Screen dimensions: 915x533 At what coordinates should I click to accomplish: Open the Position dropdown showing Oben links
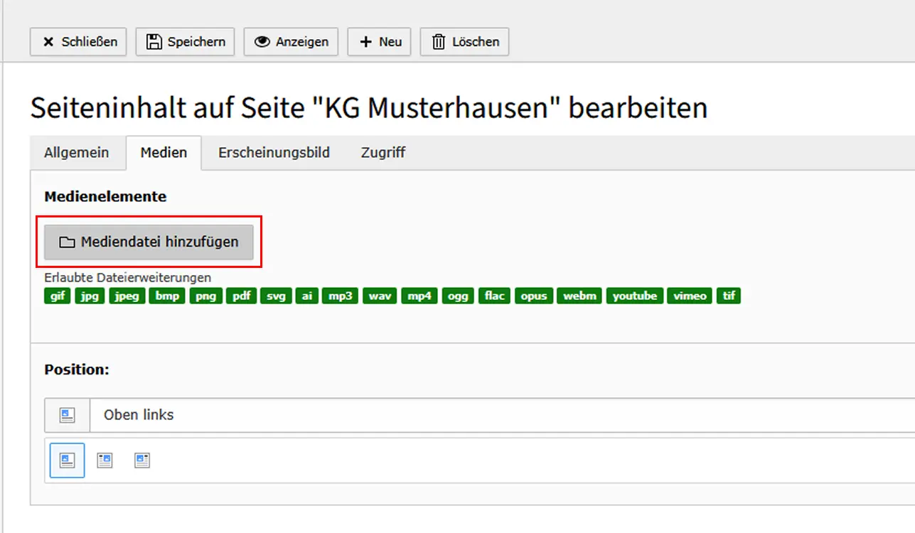click(498, 415)
